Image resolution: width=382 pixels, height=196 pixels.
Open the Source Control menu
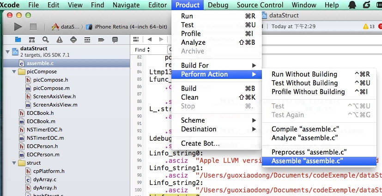click(260, 5)
